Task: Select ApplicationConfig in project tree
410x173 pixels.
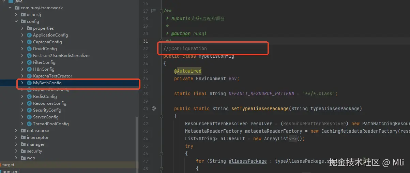Action: [50, 35]
